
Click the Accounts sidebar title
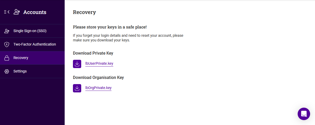point(35,12)
